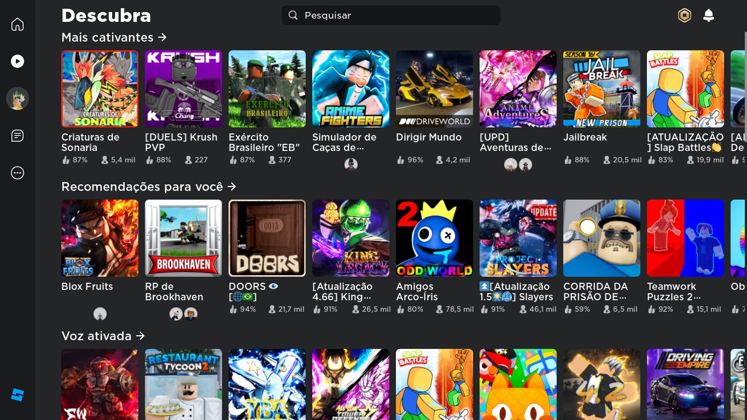Open Exército Brasileiro game thumbnail
Image resolution: width=747 pixels, height=420 pixels.
[x=267, y=89]
